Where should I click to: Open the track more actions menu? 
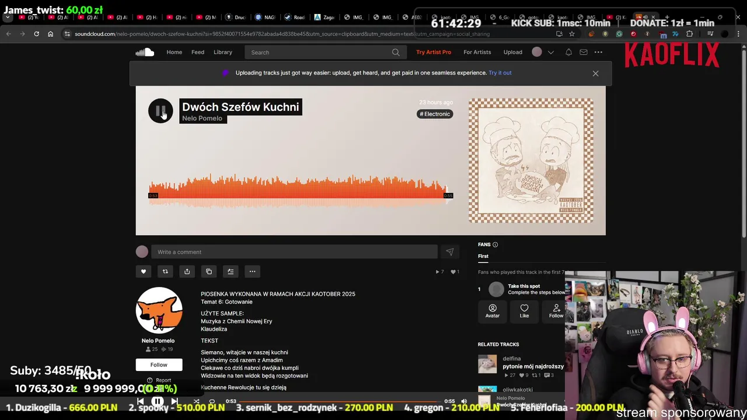tap(252, 271)
